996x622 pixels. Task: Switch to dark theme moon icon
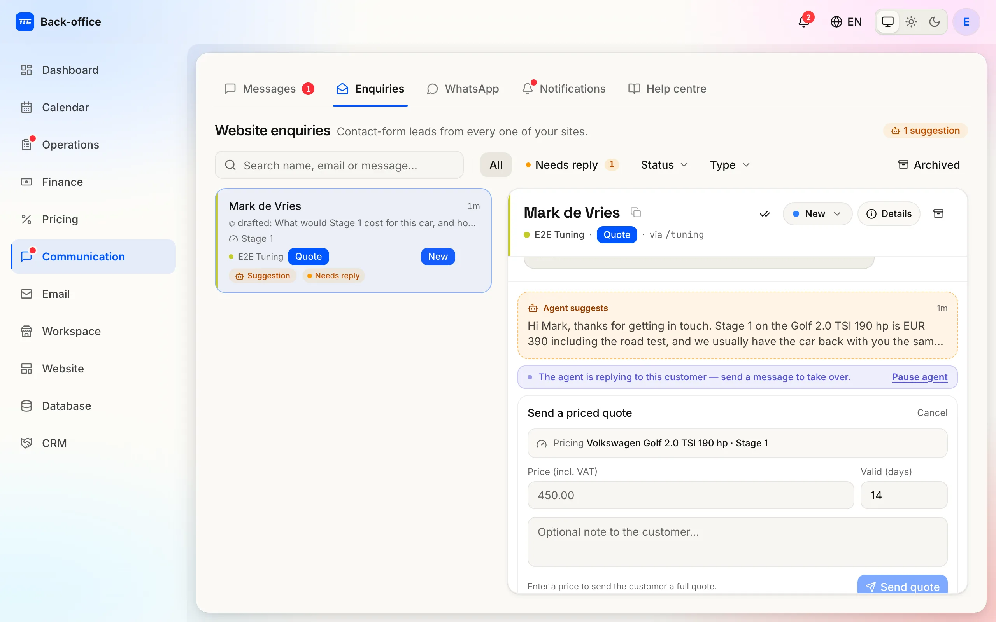(934, 22)
